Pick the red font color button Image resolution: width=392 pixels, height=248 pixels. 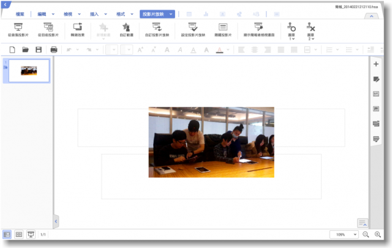[x=219, y=50]
